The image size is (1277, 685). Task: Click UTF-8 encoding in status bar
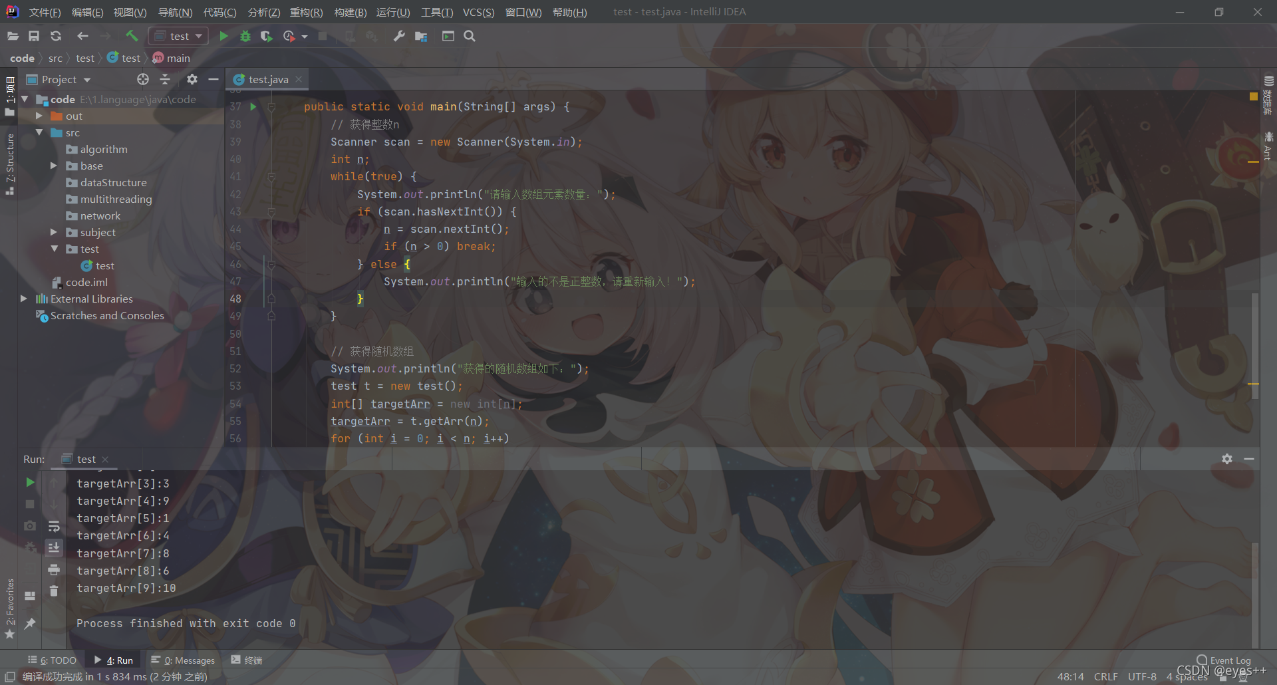coord(1142,676)
